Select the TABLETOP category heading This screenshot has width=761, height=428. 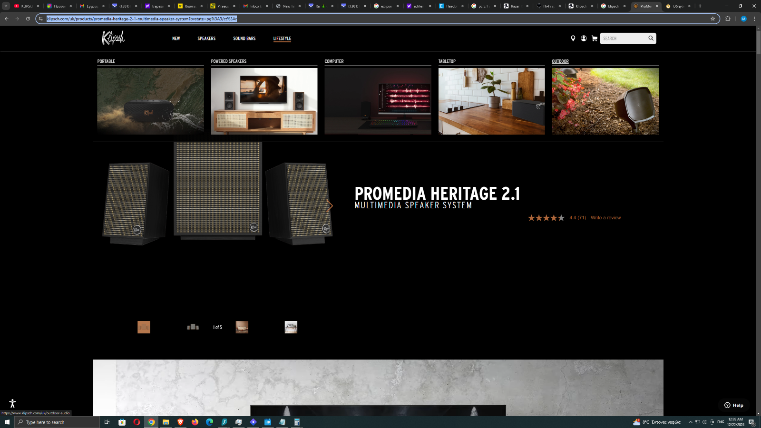447,61
